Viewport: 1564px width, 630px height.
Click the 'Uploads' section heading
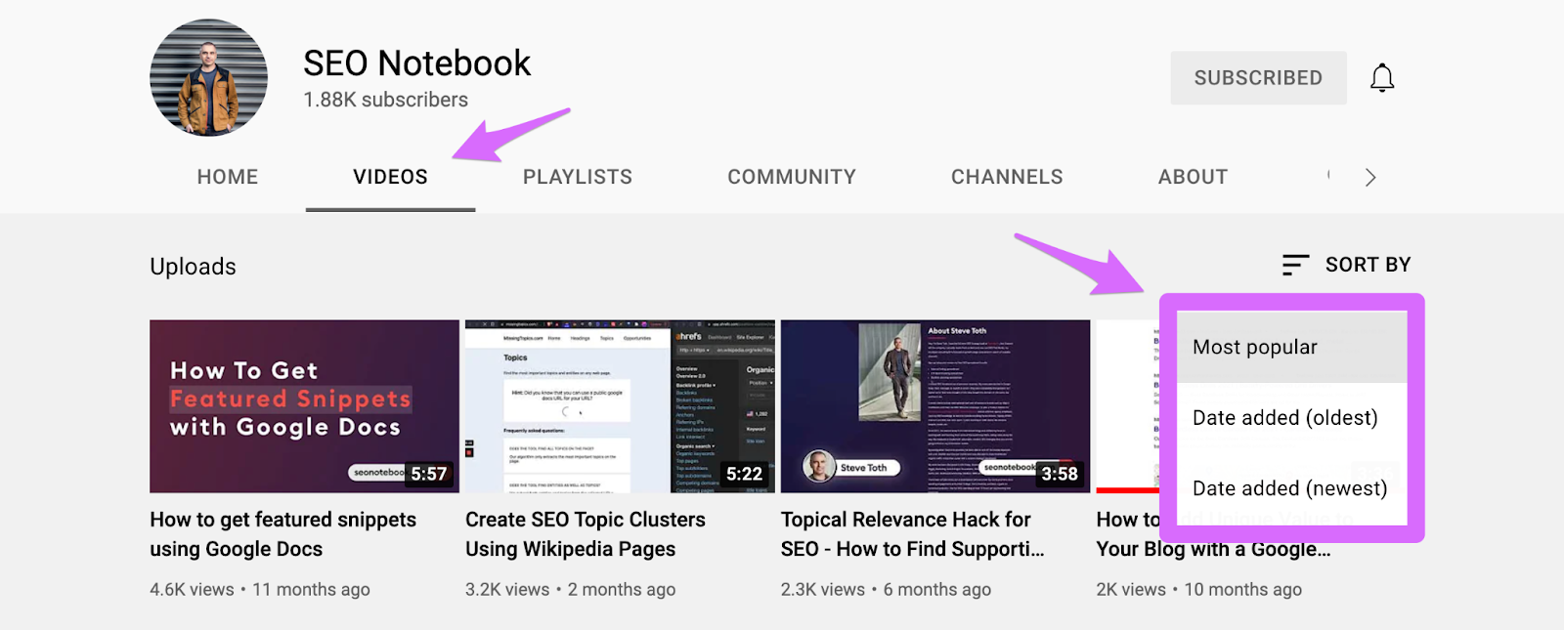coord(193,267)
